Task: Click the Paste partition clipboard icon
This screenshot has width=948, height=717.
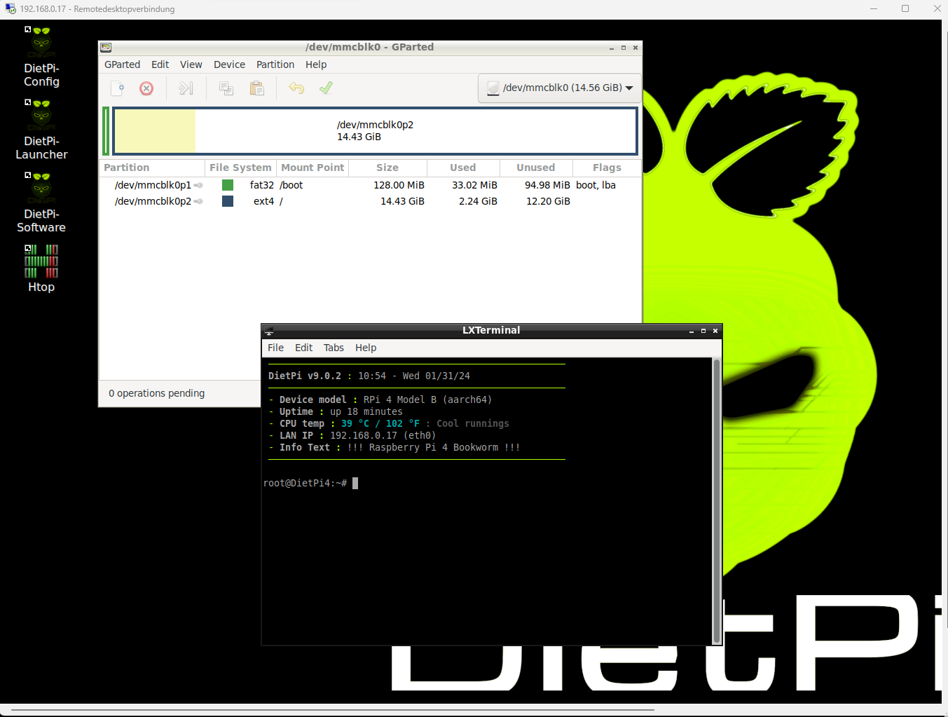Action: pyautogui.click(x=257, y=88)
